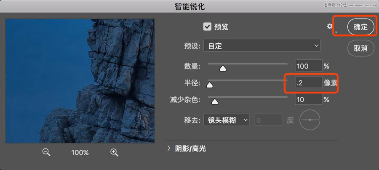Click the 半径 value field showing .2
The height and width of the screenshot is (170, 379).
(309, 82)
